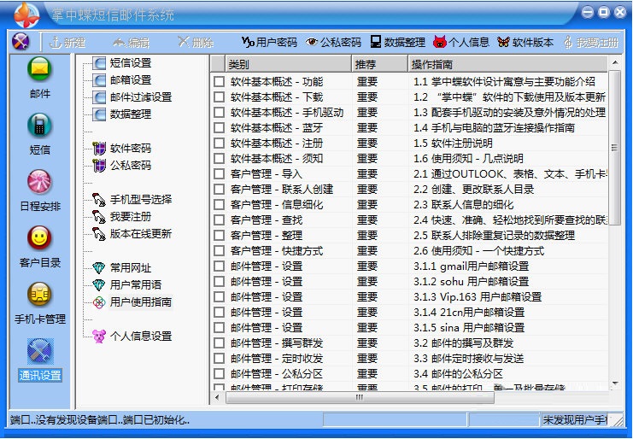Viewport: 633px width, 439px height.
Task: Select 个人信息设置 in the tree
Action: 132,337
